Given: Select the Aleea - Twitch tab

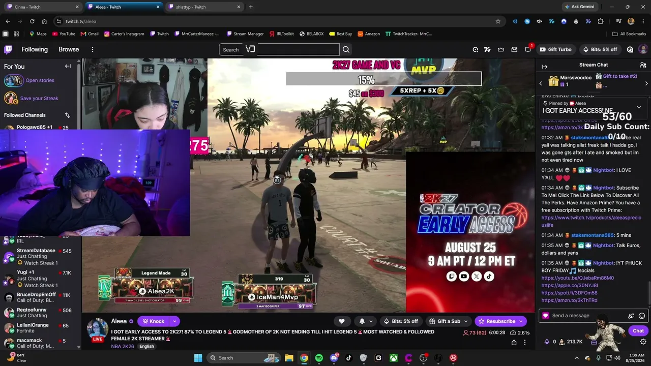Looking at the screenshot, I should [123, 7].
